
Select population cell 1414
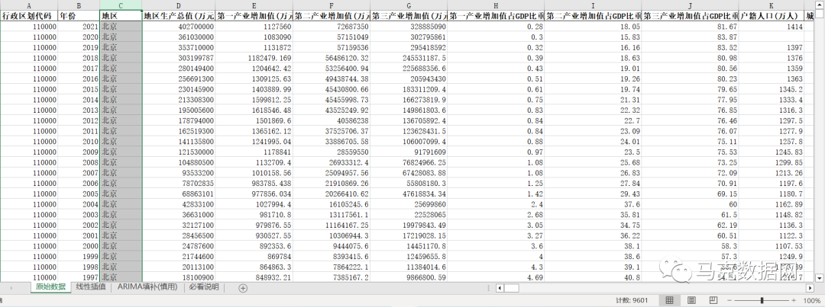coord(772,26)
